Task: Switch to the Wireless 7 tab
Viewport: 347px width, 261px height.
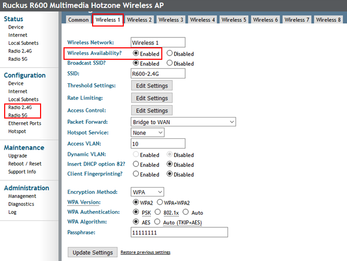Action: [297, 20]
